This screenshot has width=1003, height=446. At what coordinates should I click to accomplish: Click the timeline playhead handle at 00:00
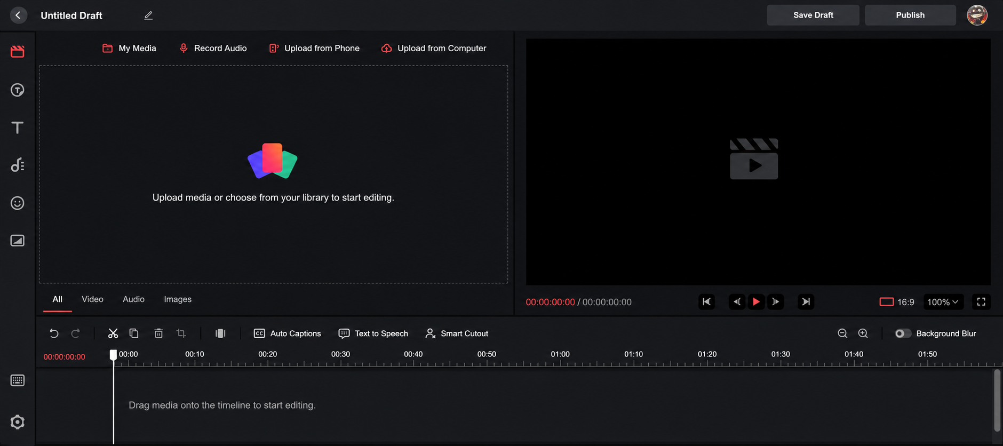113,355
